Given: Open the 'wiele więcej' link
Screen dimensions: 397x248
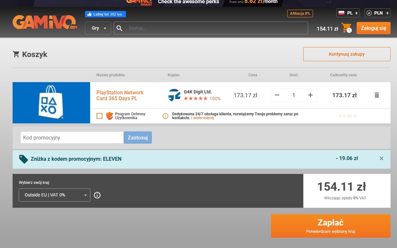Looking at the screenshot, I should (x=204, y=118).
